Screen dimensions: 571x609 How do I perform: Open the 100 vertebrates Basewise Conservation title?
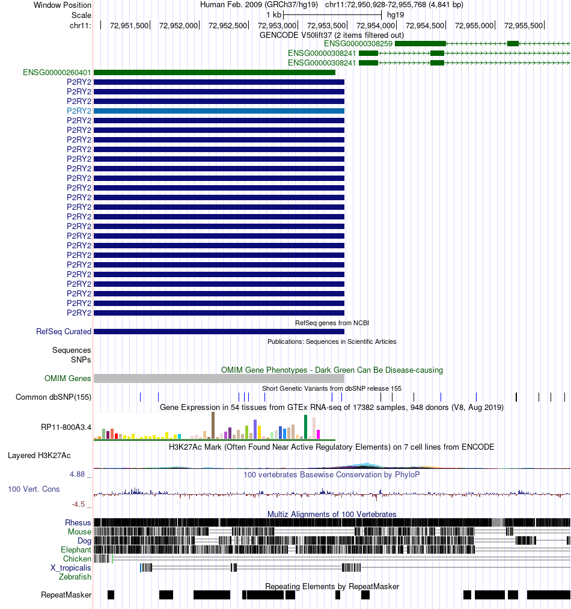[332, 474]
